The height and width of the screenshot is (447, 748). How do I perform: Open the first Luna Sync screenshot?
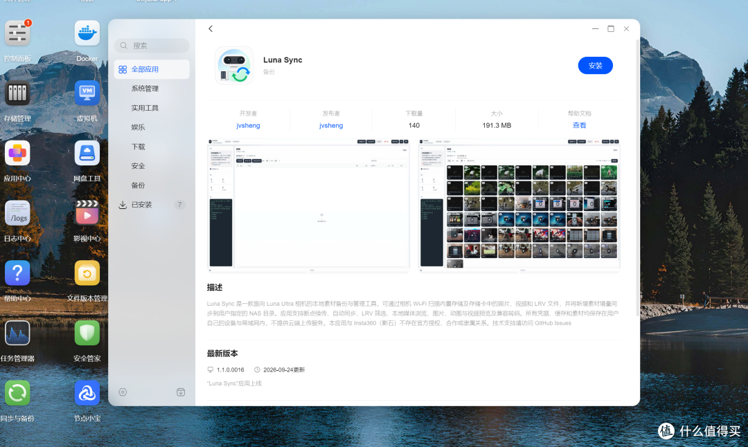pos(309,206)
